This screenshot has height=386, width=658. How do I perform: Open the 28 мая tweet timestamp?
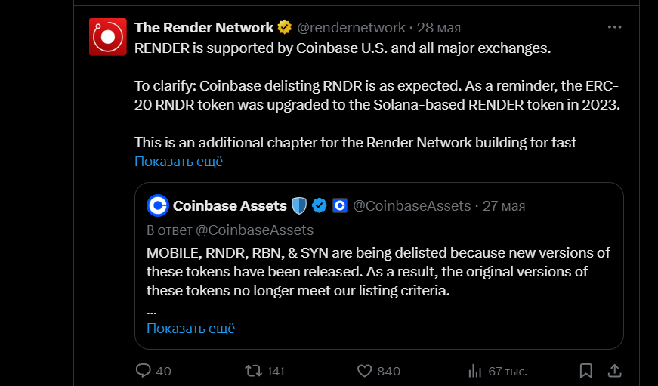point(439,28)
